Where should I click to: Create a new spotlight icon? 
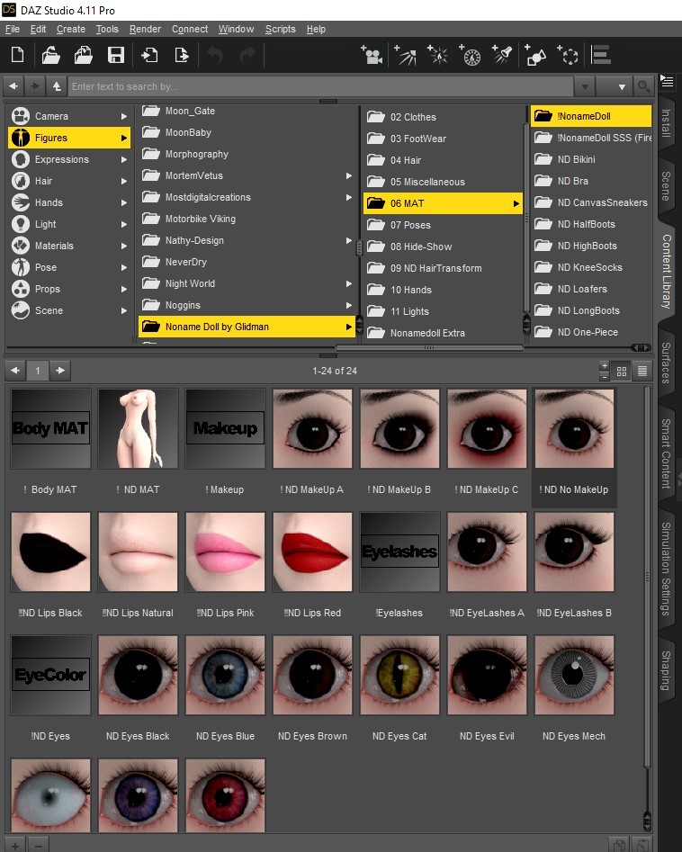tap(503, 55)
